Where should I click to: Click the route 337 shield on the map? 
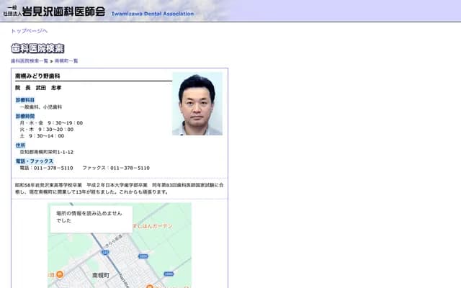(105, 252)
